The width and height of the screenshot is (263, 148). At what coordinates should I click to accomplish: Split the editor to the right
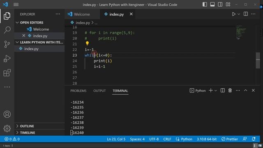pos(246,14)
